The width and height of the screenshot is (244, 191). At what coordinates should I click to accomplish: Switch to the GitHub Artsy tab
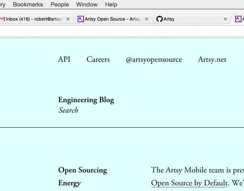tap(192, 19)
